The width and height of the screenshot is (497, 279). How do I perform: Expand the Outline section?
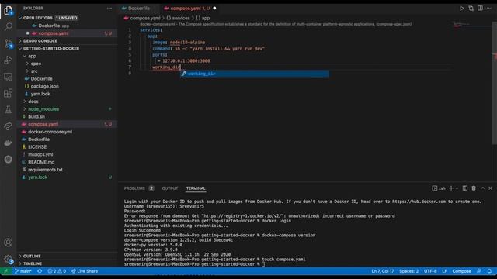[67, 256]
